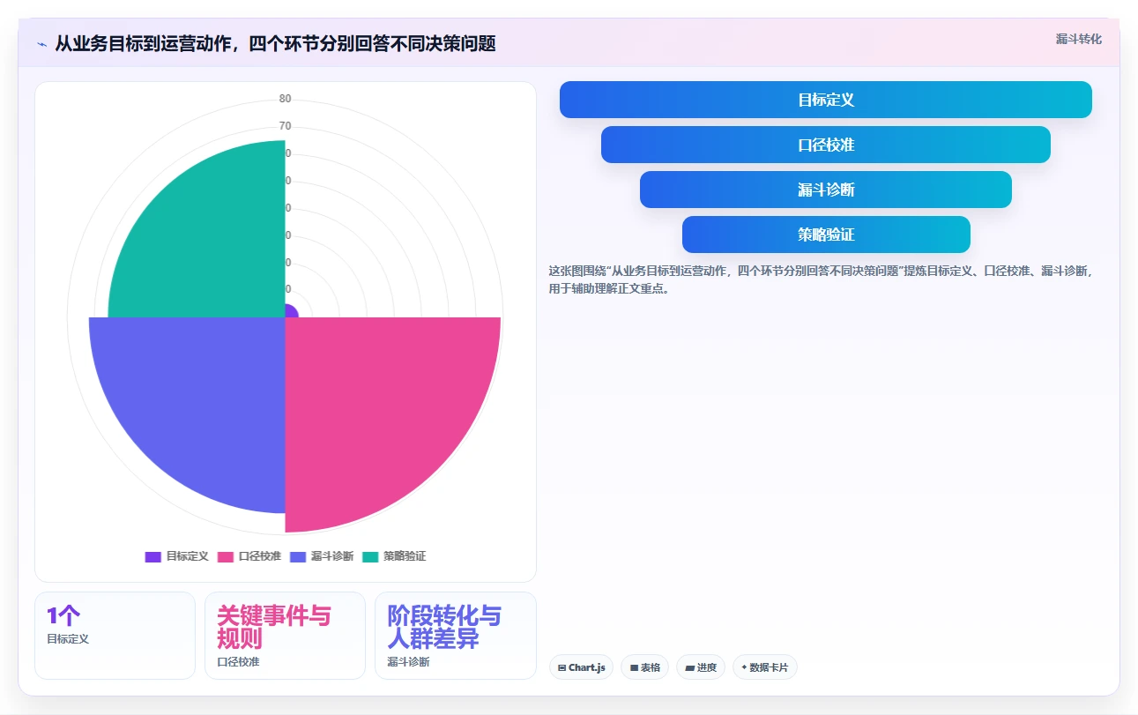Click the 表格 tag chip
The width and height of the screenshot is (1138, 715).
[x=645, y=667]
